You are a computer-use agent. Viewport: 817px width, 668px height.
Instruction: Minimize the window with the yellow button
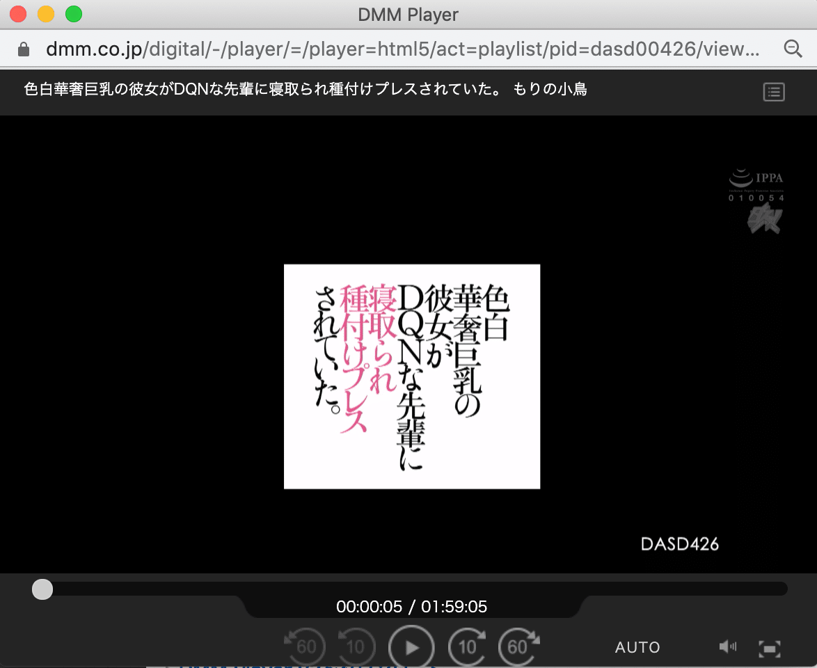pyautogui.click(x=46, y=14)
